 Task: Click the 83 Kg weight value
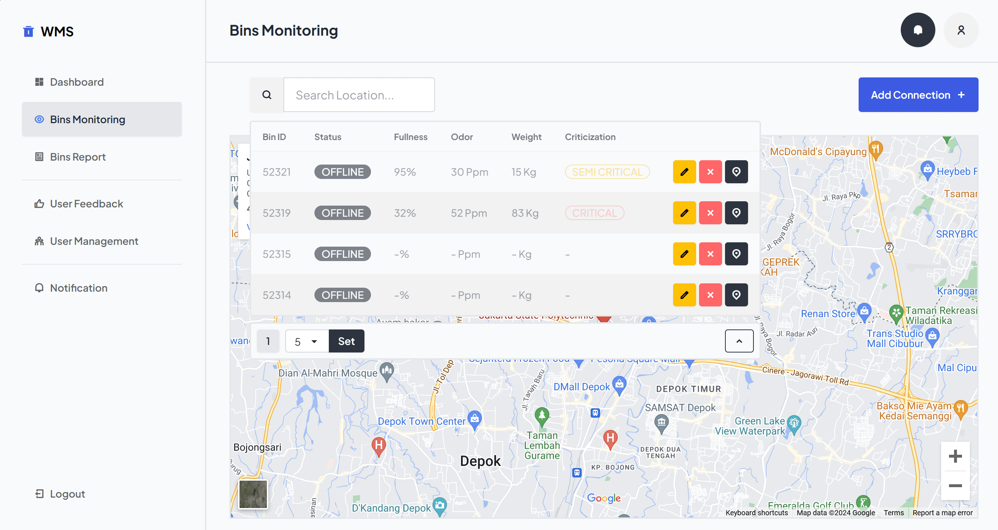(x=524, y=213)
